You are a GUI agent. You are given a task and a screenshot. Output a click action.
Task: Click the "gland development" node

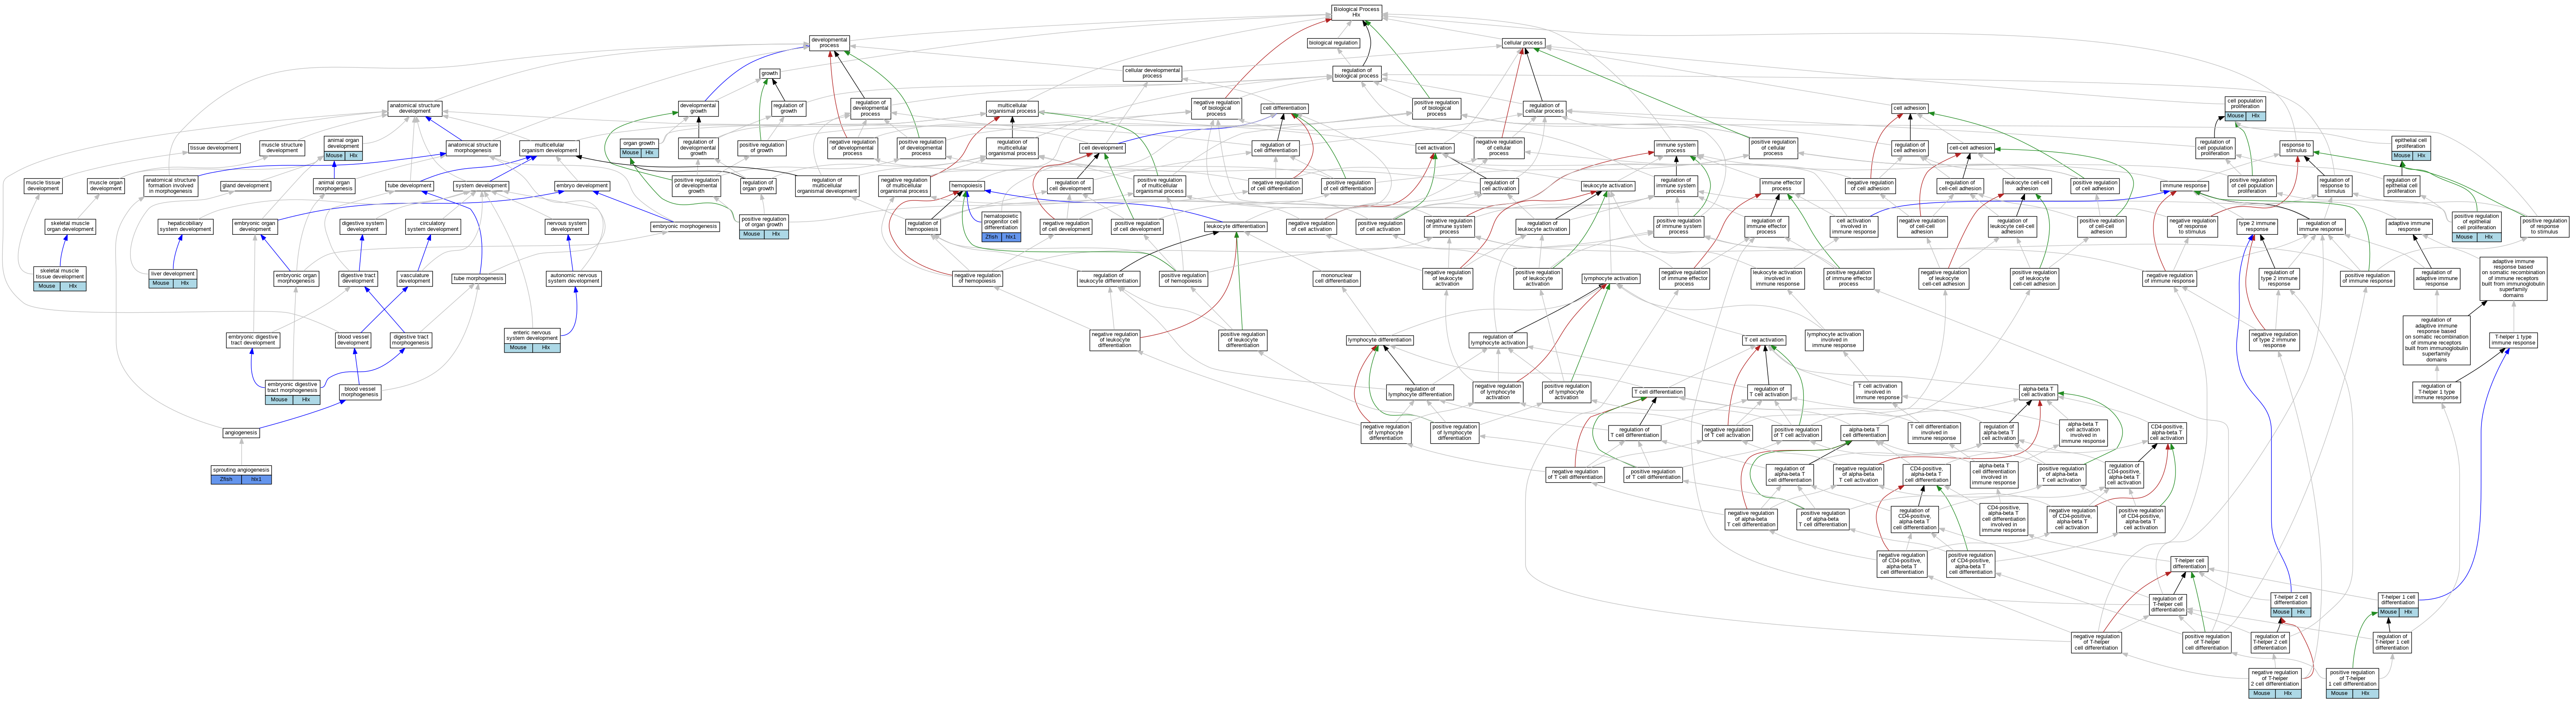click(x=246, y=186)
